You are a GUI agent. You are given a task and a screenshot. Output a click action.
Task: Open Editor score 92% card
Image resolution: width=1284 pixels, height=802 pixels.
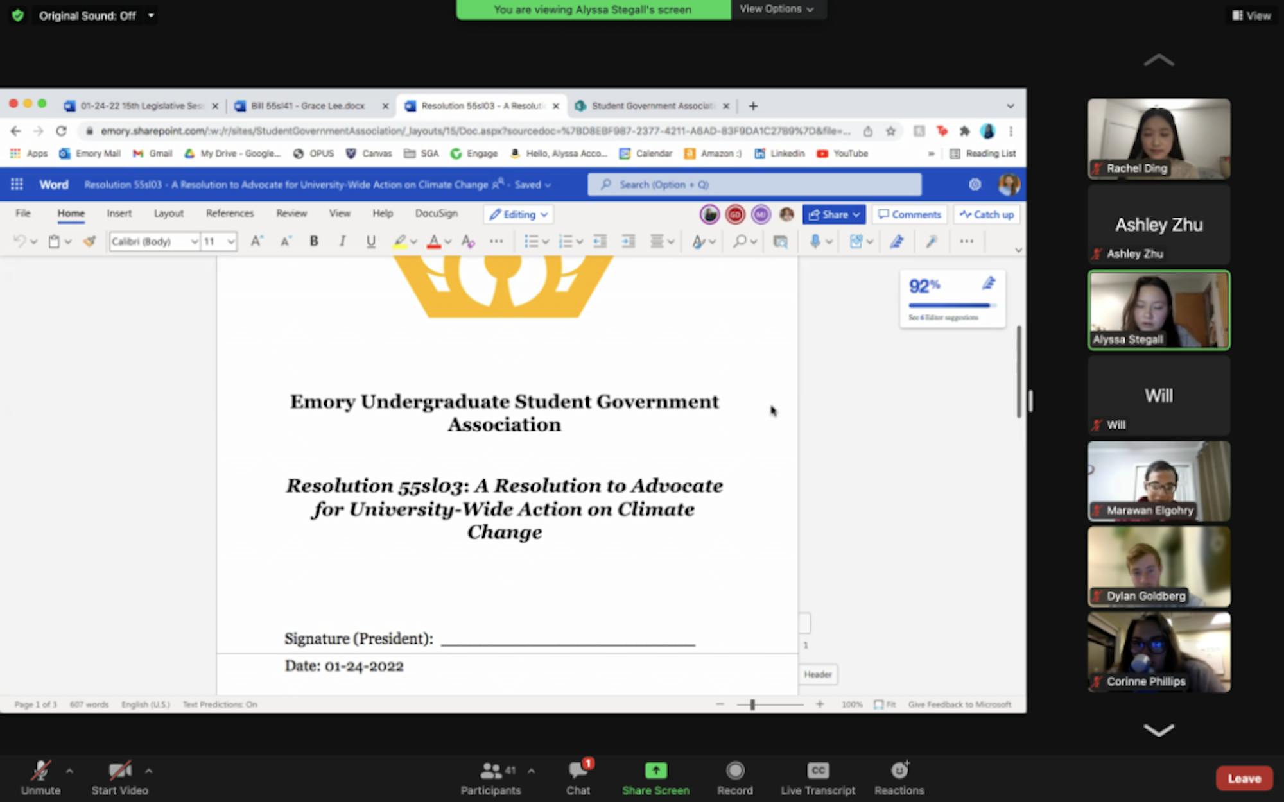tap(952, 300)
